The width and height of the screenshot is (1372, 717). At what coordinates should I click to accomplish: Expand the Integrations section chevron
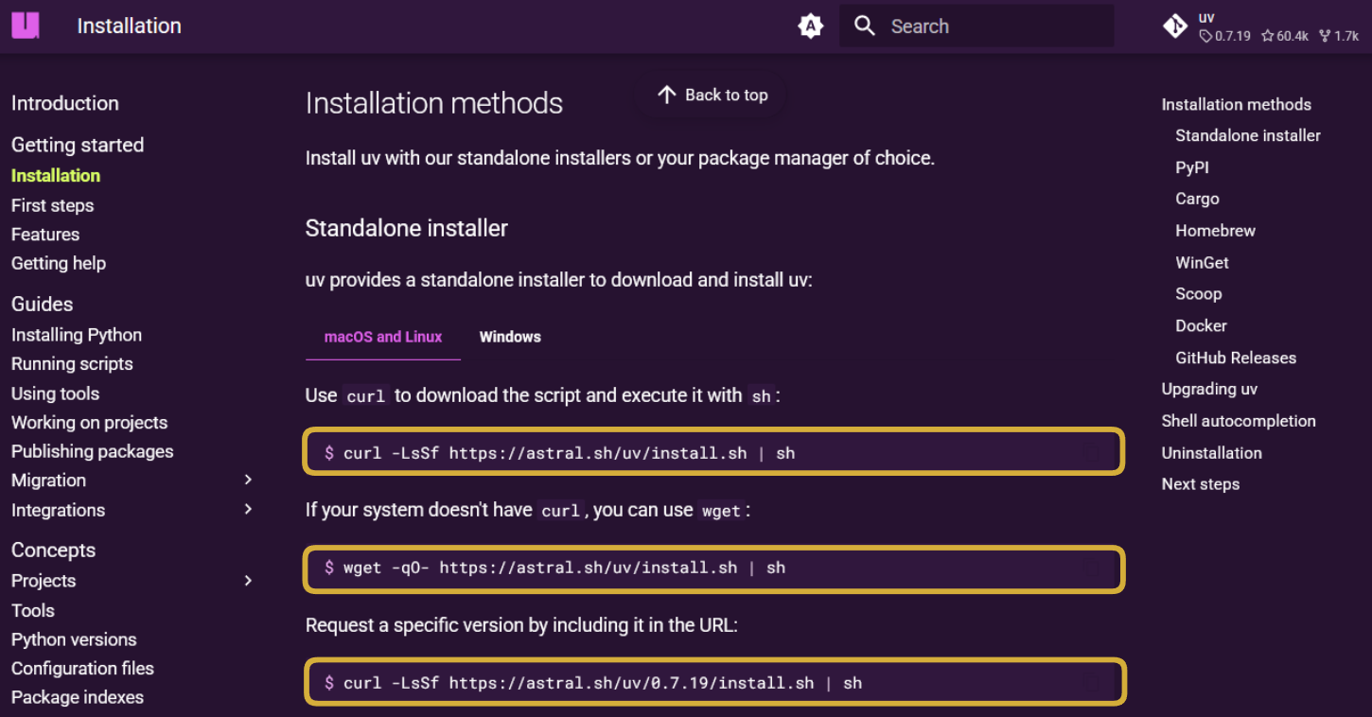point(248,510)
